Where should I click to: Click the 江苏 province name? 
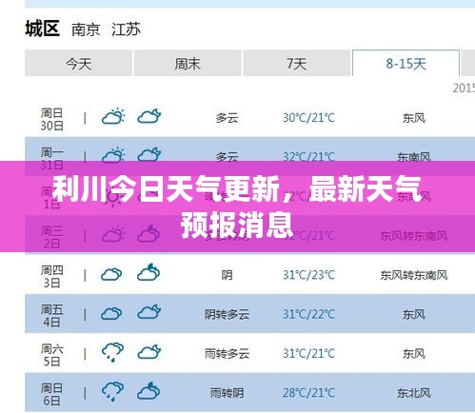pos(126,29)
